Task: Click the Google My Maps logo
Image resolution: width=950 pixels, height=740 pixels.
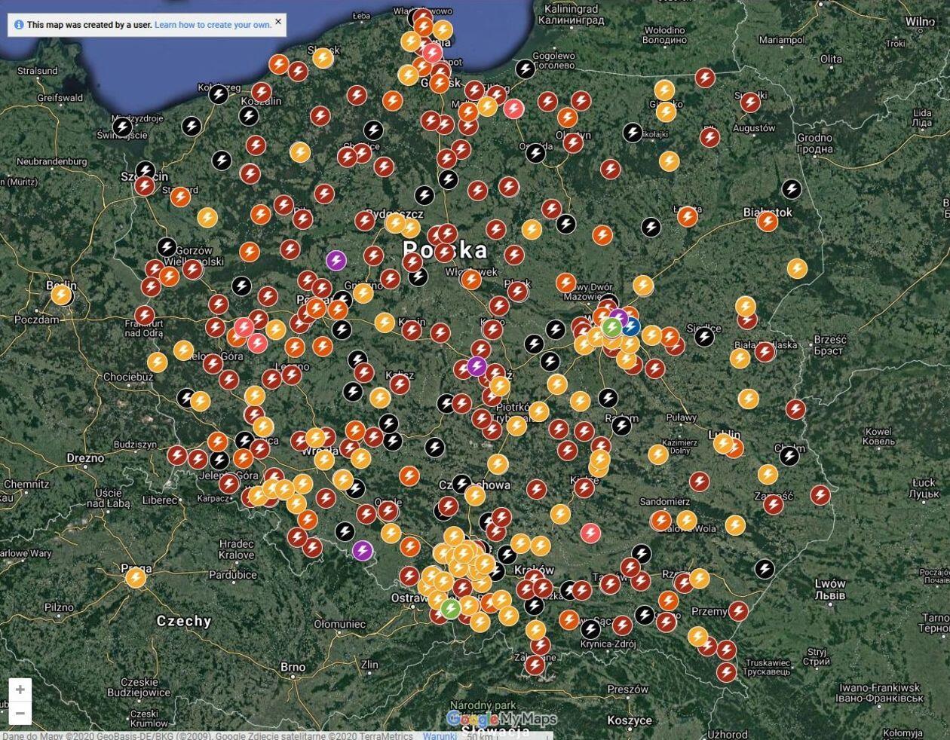Action: (x=501, y=719)
